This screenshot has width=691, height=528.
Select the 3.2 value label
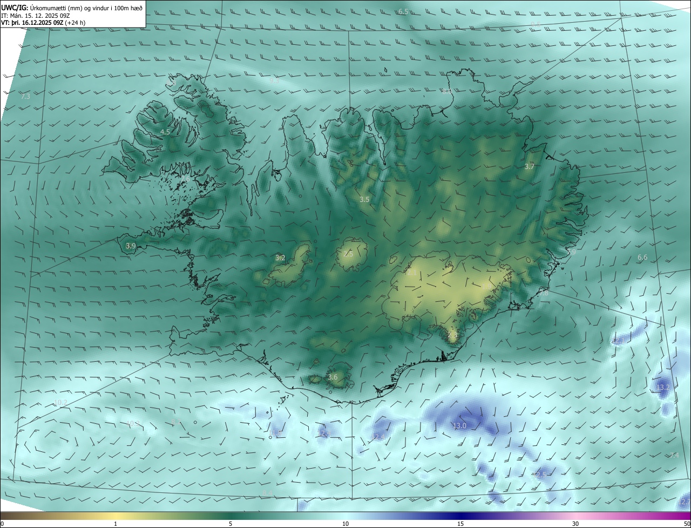[280, 258]
